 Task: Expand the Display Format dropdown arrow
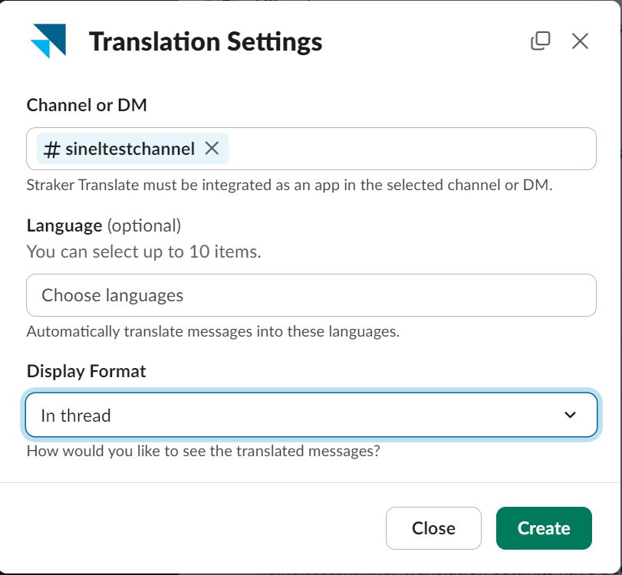coord(570,415)
